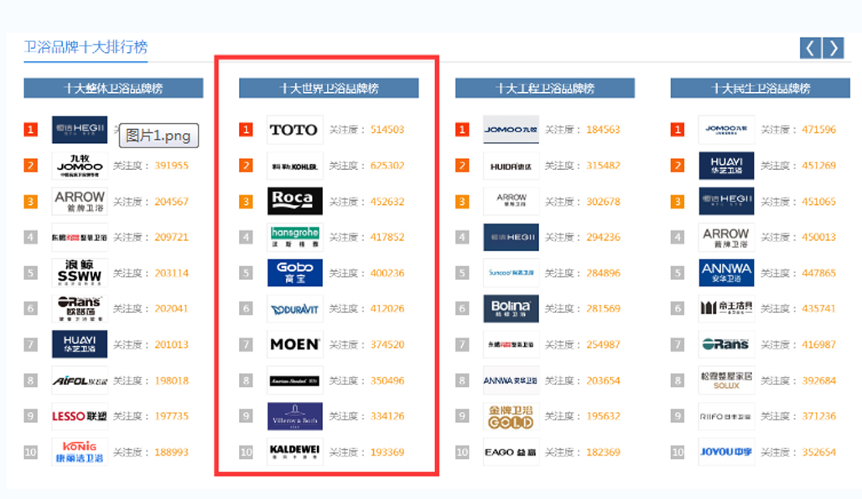
Task: Open the RIIFO brand logo
Action: coord(726,416)
